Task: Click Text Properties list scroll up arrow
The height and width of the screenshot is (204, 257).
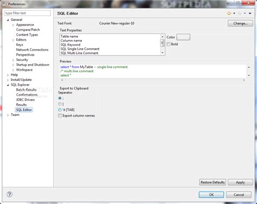Action: pos(162,37)
